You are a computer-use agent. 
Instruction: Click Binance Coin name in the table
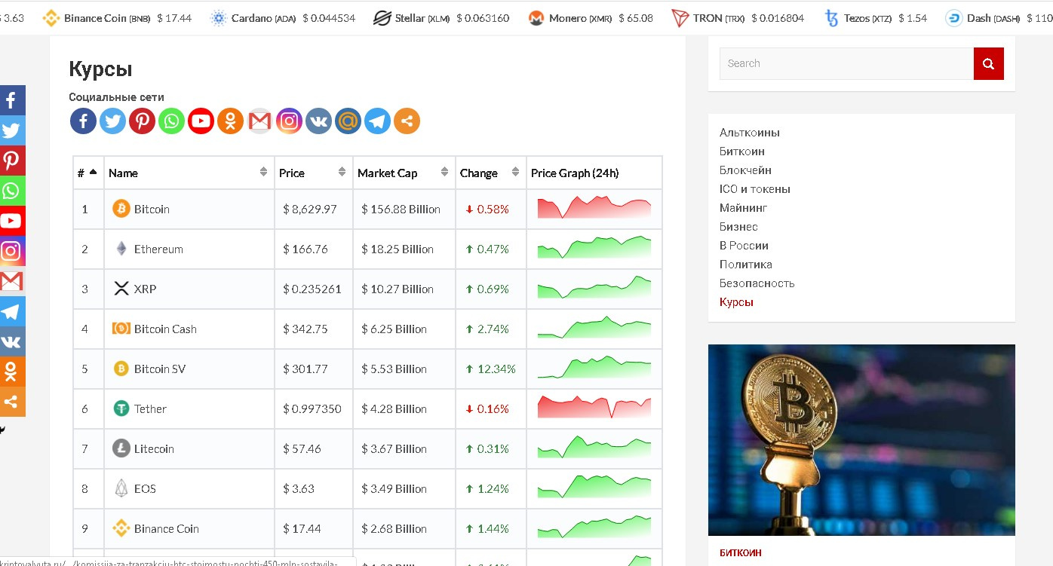point(167,528)
